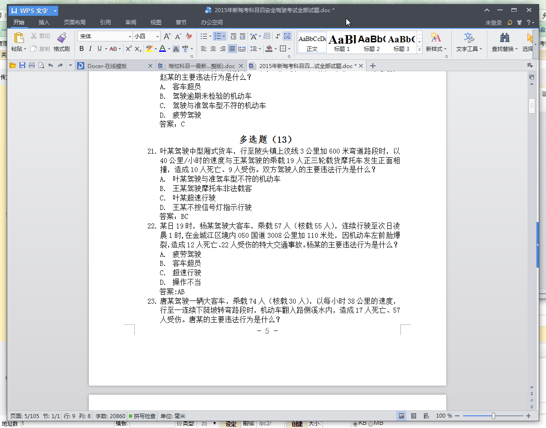Open the 引用 (References) ribbon tab
The width and height of the screenshot is (546, 428).
[106, 22]
